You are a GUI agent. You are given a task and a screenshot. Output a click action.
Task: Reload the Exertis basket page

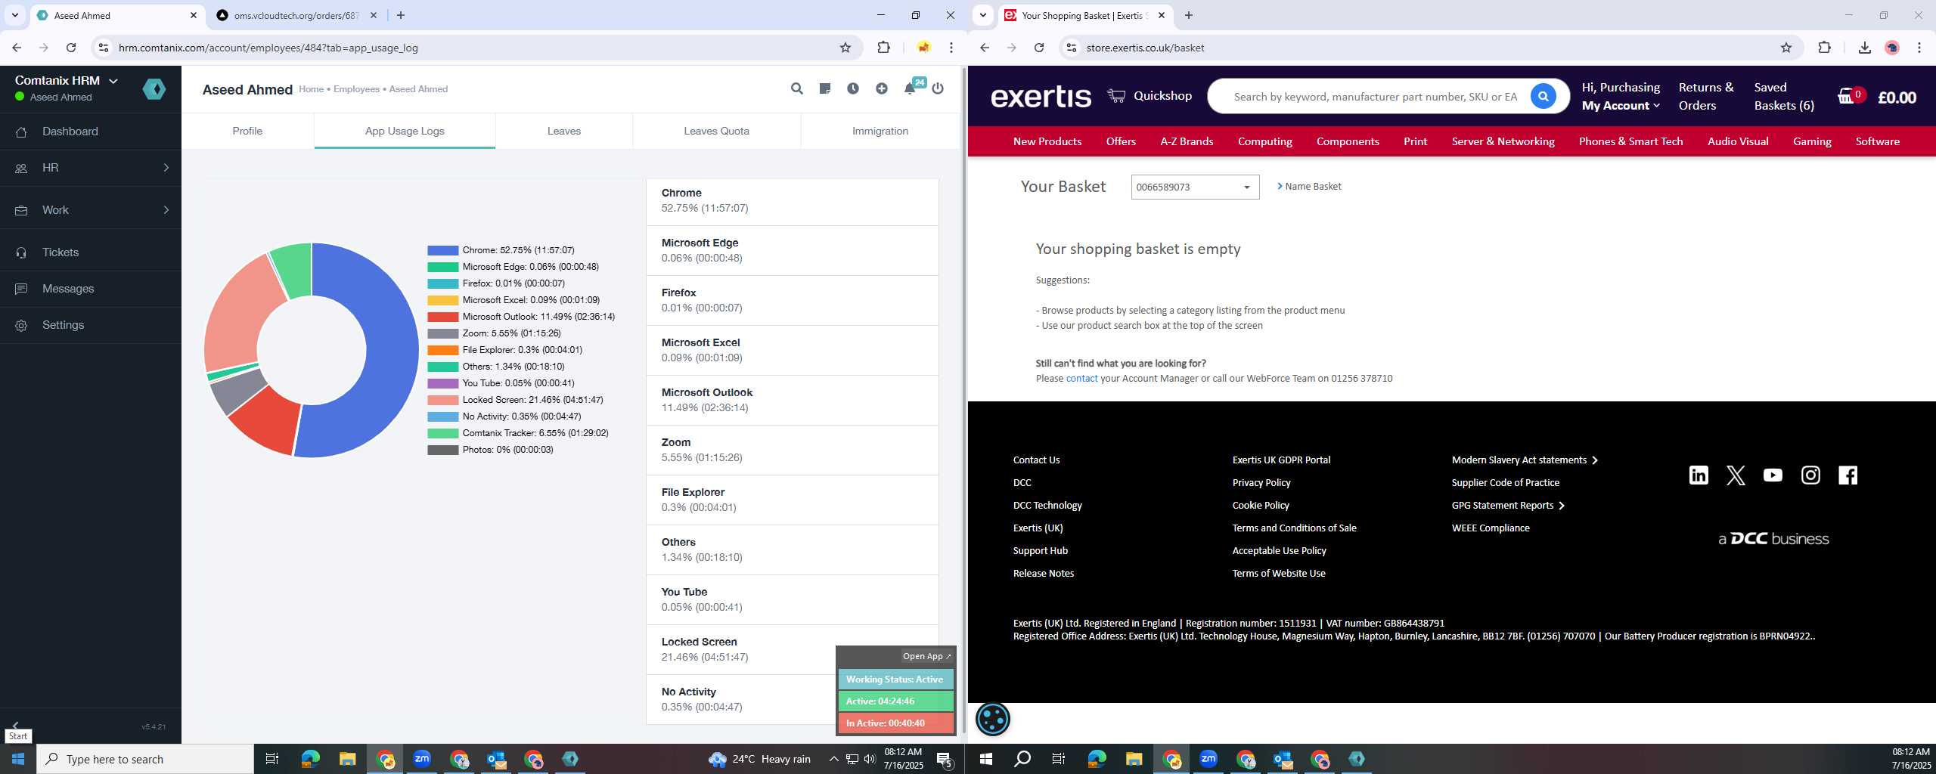coord(1039,48)
